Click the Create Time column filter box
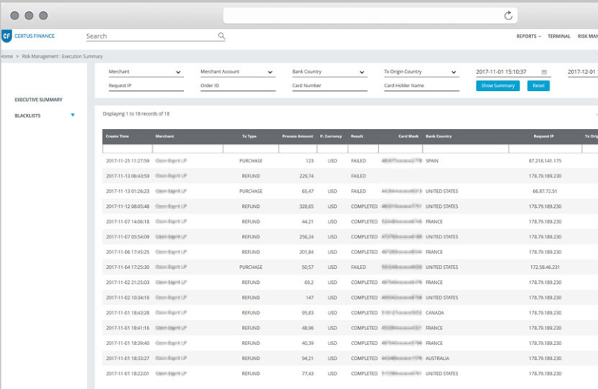 point(127,148)
